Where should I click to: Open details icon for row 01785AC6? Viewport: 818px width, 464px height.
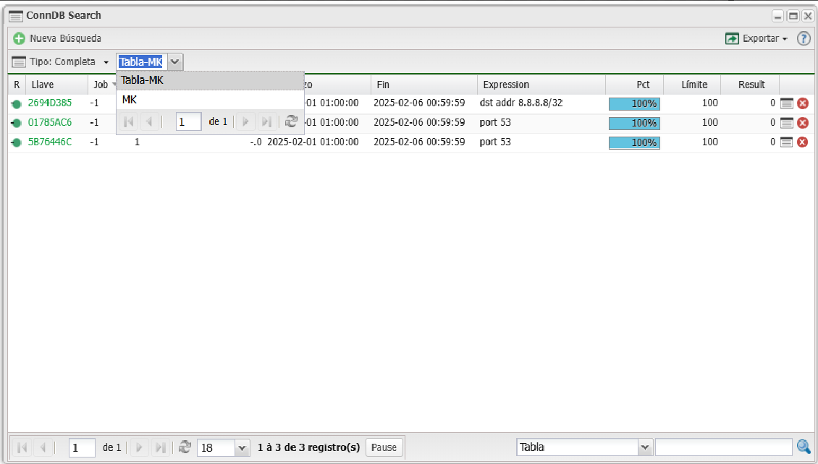pos(787,123)
